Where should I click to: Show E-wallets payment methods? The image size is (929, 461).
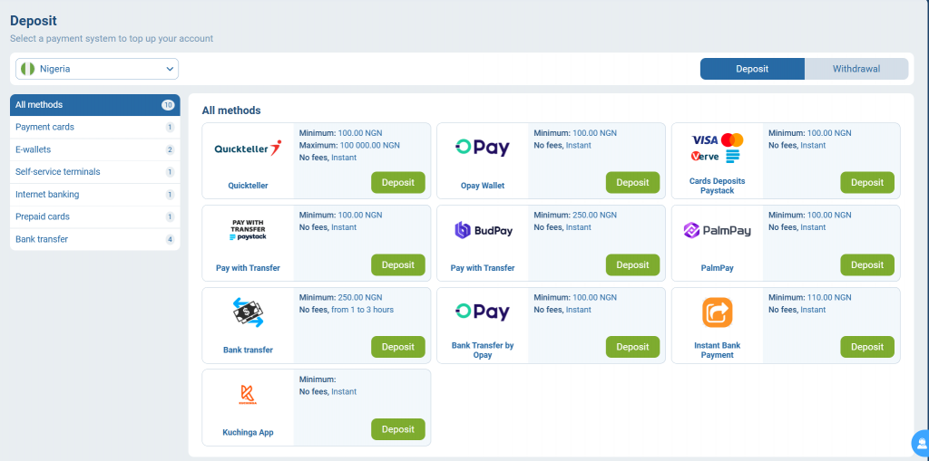pyautogui.click(x=34, y=149)
